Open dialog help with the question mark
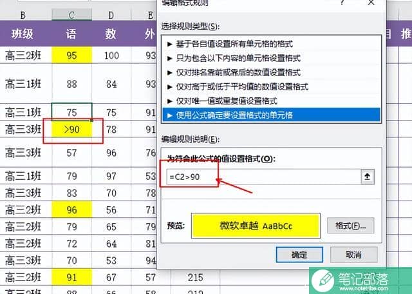 click(x=342, y=3)
